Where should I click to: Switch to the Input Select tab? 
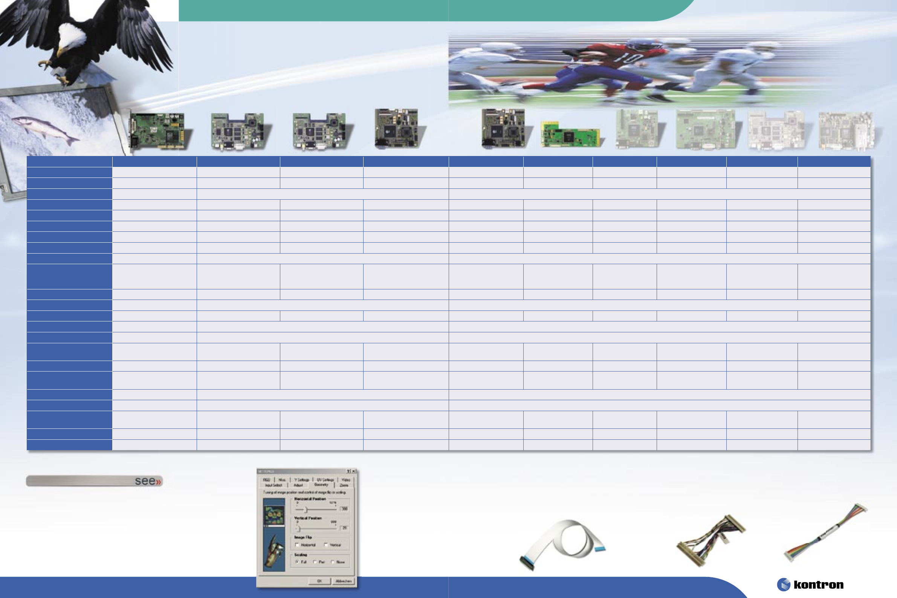tap(274, 485)
